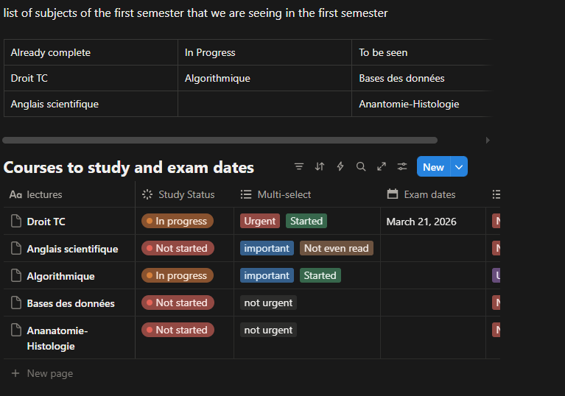Click Bases des données cell in top table

coord(421,78)
